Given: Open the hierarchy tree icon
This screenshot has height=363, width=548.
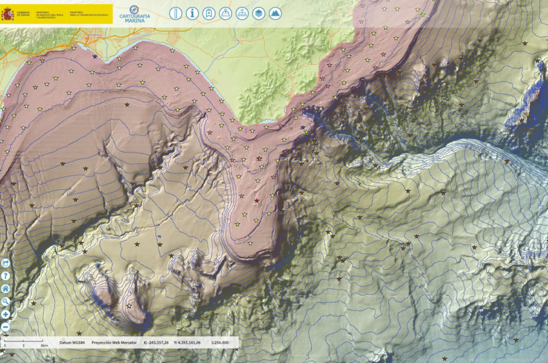Looking at the screenshot, I should point(242,13).
